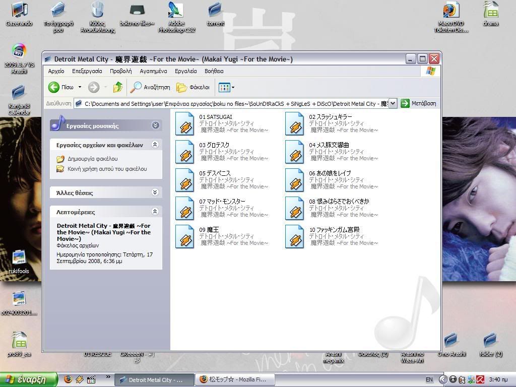The image size is (516, 387).
Task: Click the Πίσω back button
Action: [61, 87]
